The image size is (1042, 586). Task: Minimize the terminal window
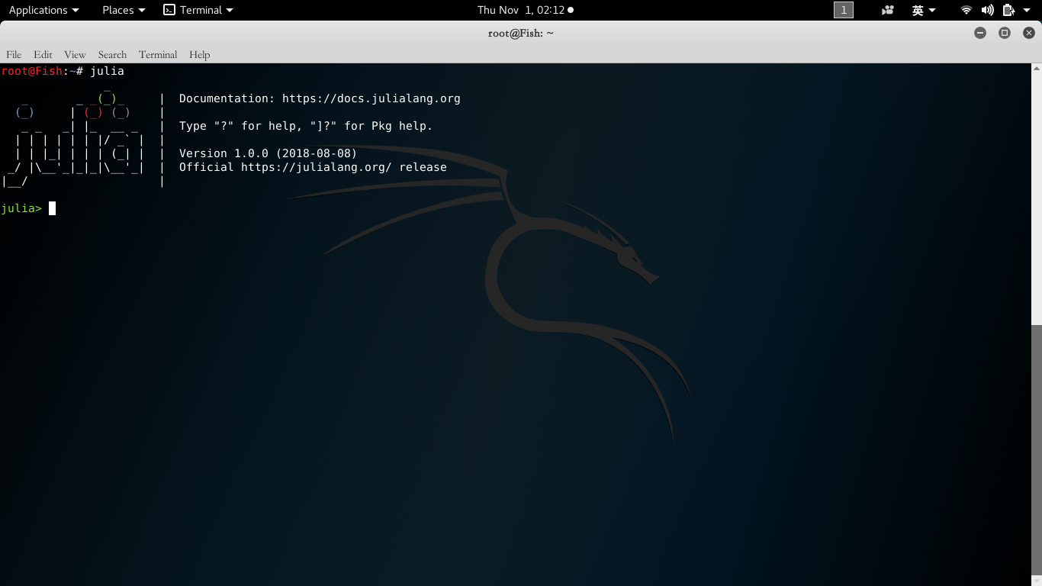coord(980,33)
